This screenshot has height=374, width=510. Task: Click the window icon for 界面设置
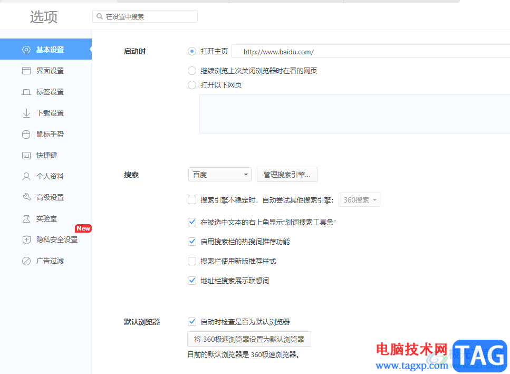point(26,71)
